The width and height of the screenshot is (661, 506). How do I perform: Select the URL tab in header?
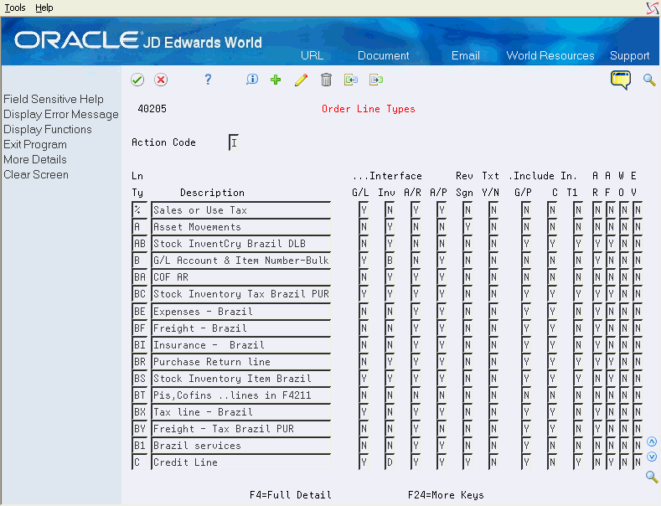coord(312,55)
